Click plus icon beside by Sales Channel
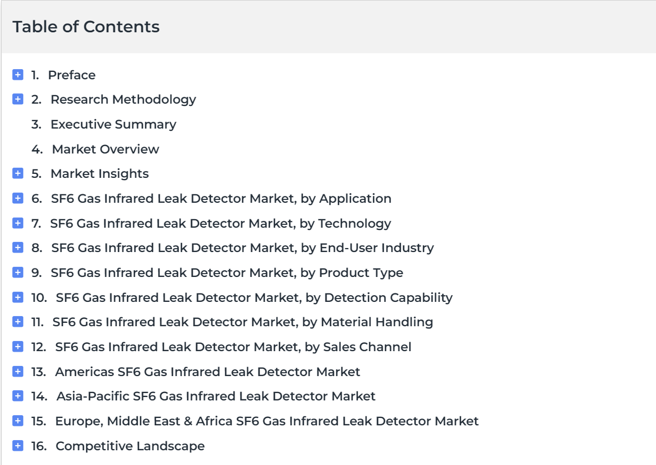 pyautogui.click(x=18, y=347)
